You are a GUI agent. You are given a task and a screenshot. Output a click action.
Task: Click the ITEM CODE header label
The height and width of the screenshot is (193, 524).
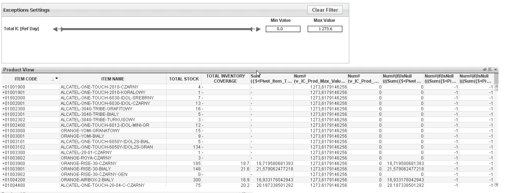click(26, 79)
